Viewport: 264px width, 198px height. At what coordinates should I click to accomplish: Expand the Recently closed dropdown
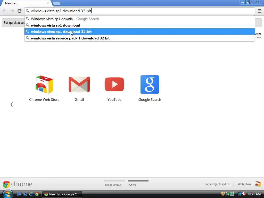pos(217,184)
